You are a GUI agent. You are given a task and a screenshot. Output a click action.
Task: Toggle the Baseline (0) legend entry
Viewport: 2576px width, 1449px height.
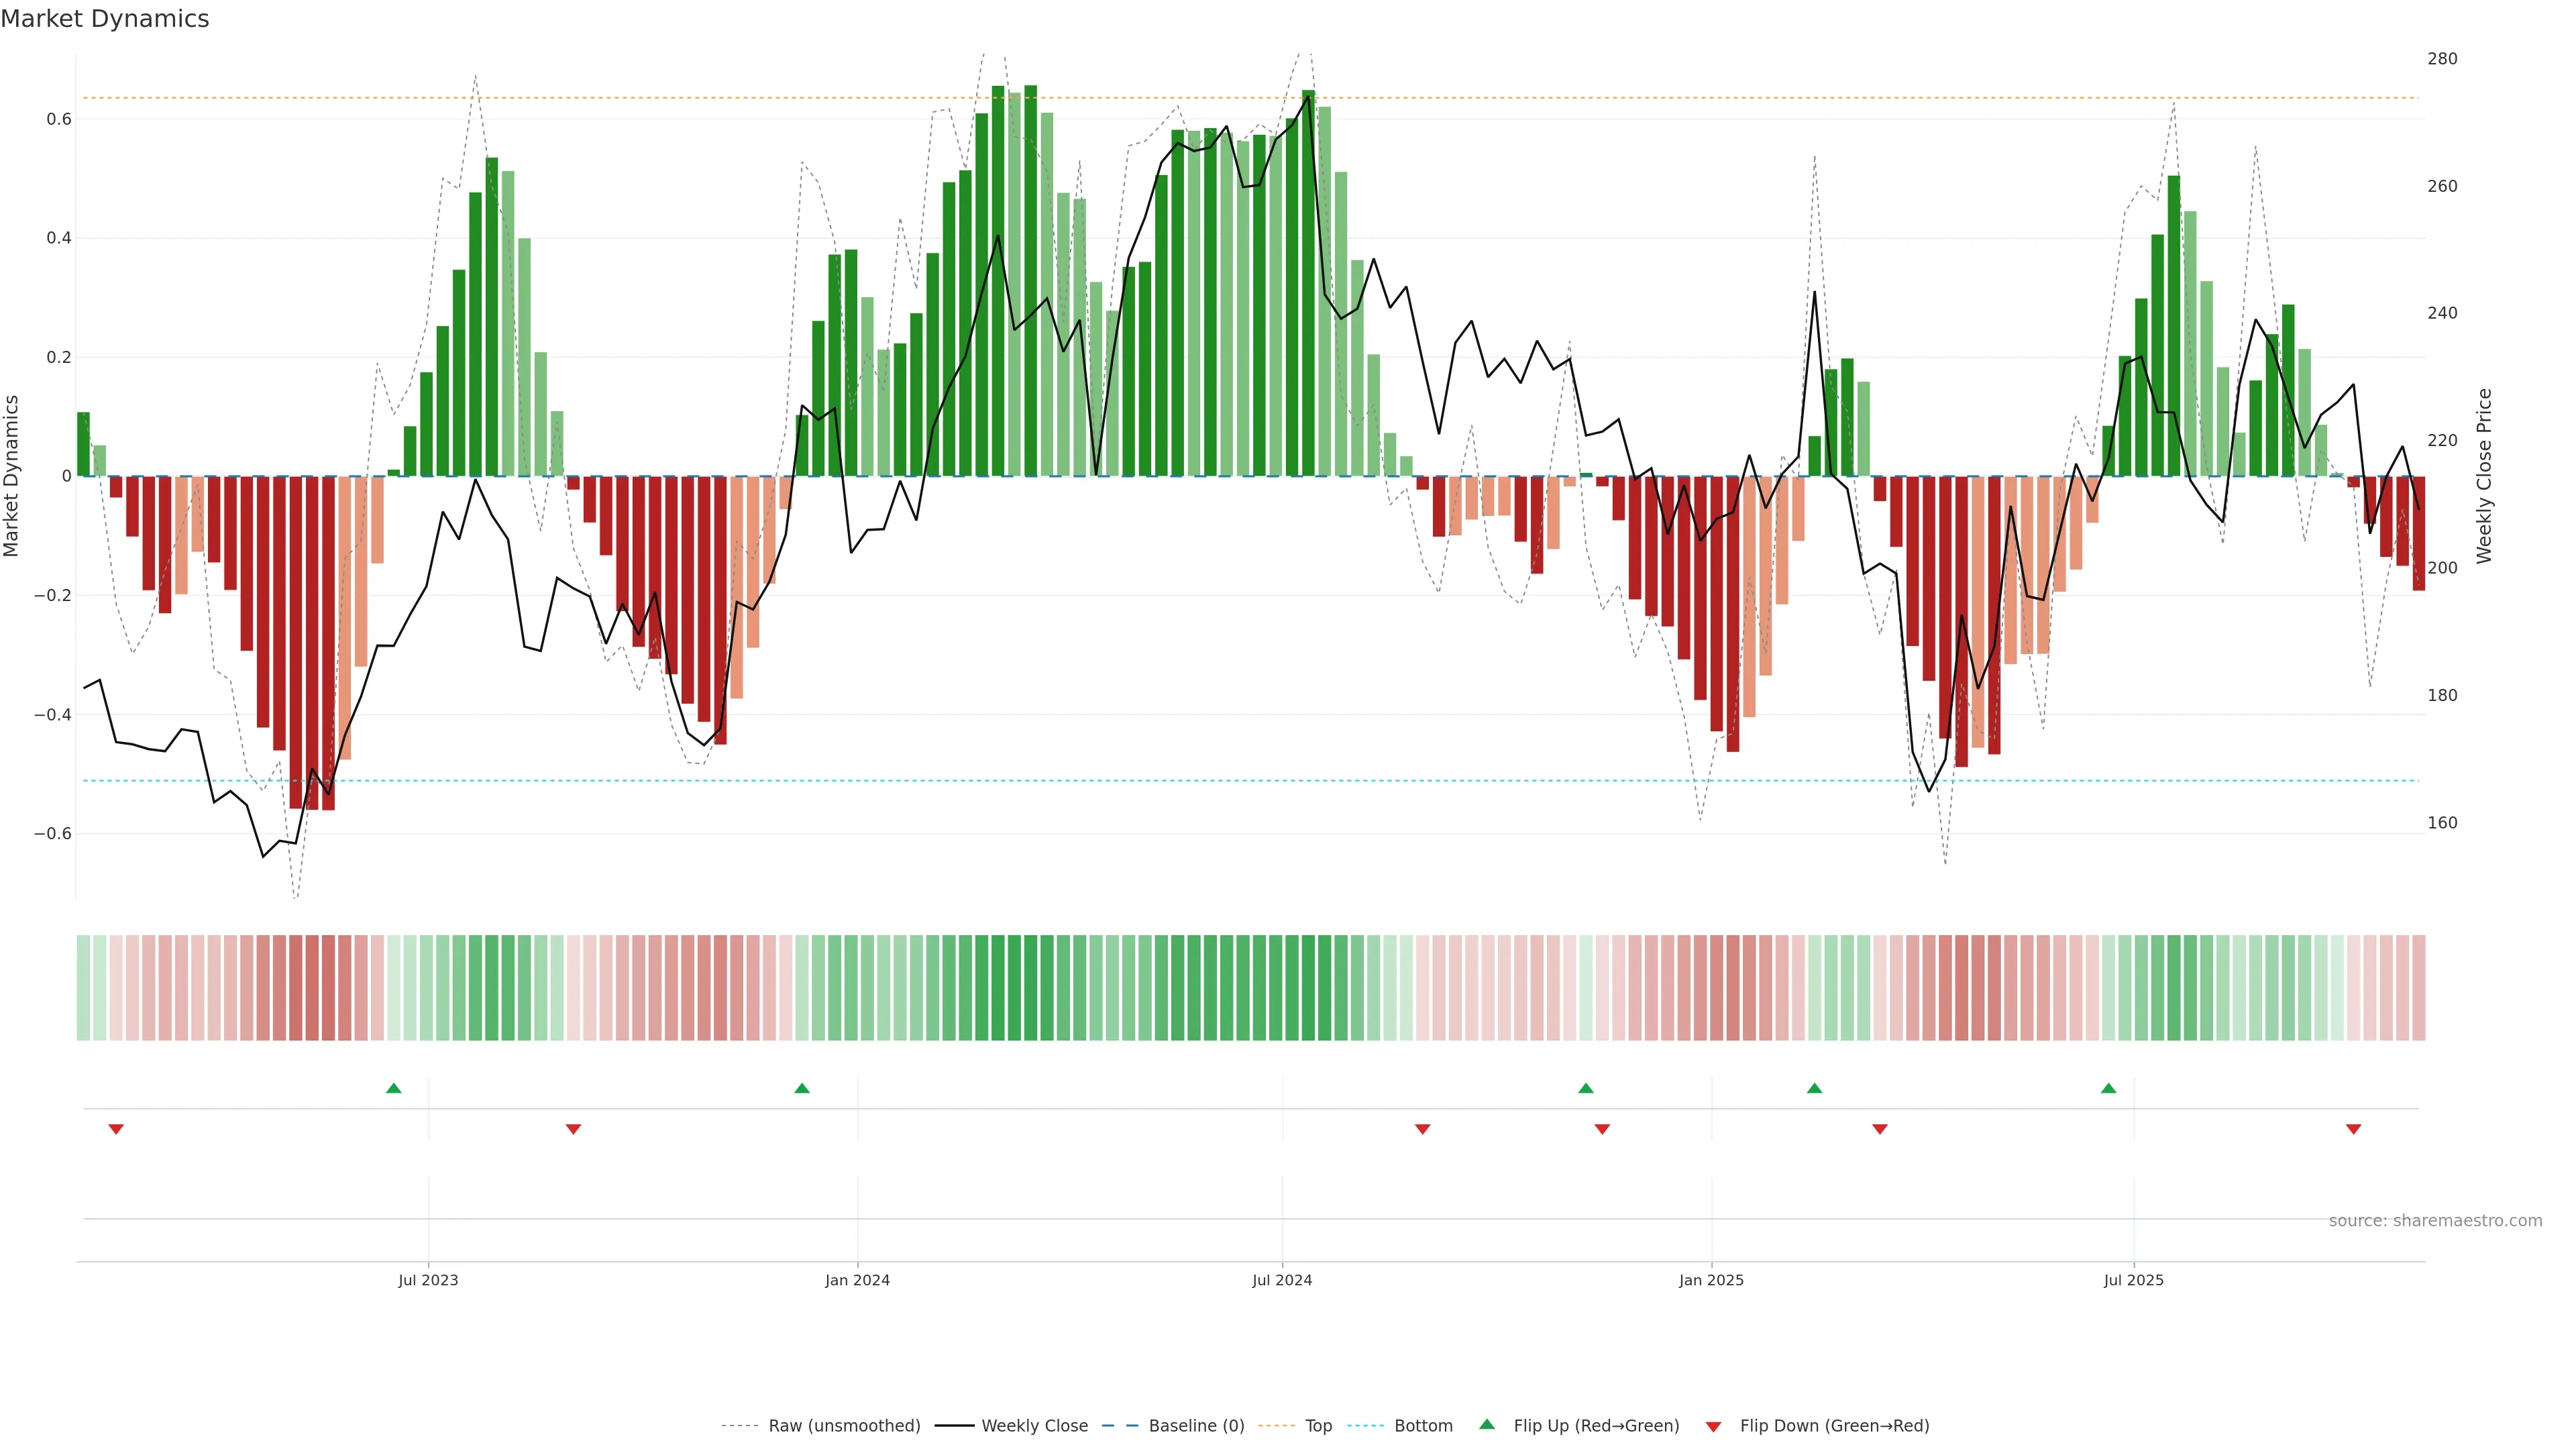[x=1196, y=1426]
